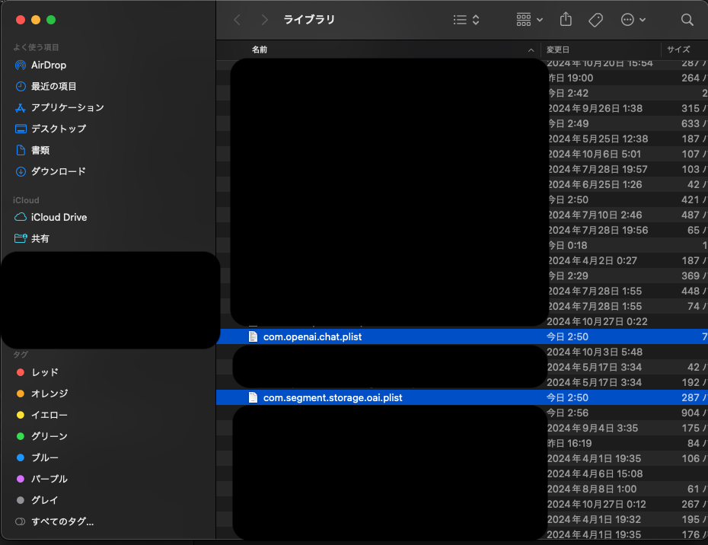The image size is (708, 545).
Task: Open ダウンロード folder in sidebar
Action: pyautogui.click(x=59, y=171)
